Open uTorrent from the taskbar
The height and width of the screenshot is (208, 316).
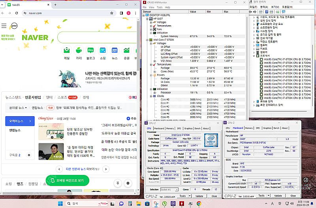click(x=164, y=204)
